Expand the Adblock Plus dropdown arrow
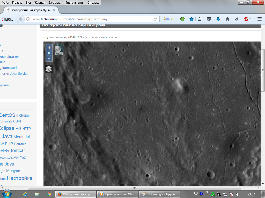 [x=250, y=19]
